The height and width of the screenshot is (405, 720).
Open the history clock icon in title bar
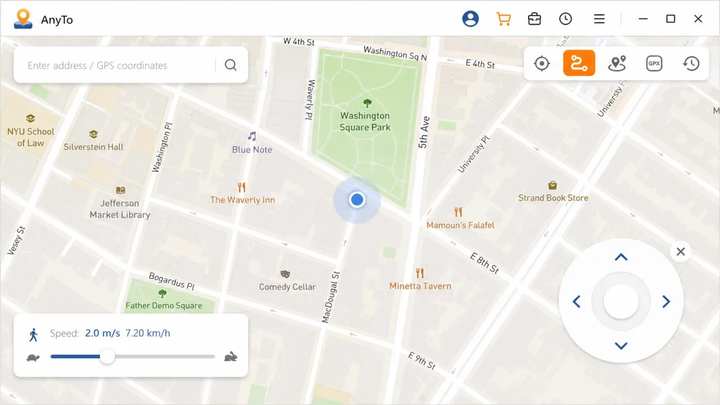point(565,19)
